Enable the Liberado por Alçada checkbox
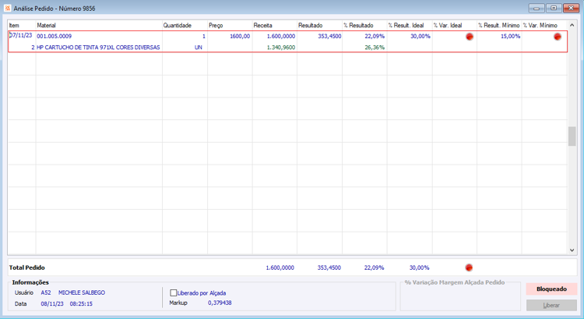The height and width of the screenshot is (319, 584). click(x=173, y=293)
